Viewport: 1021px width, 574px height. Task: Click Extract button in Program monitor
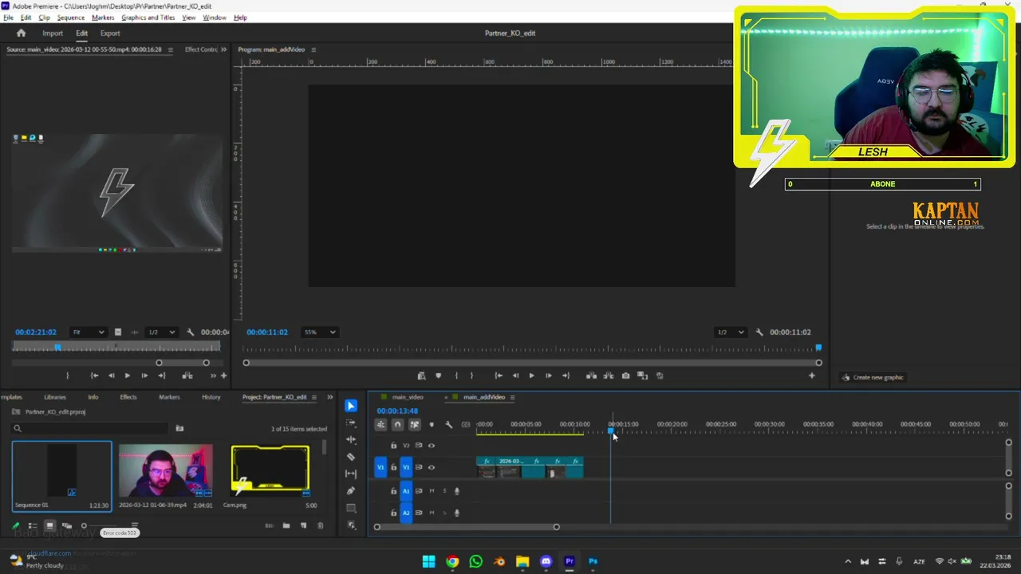608,375
